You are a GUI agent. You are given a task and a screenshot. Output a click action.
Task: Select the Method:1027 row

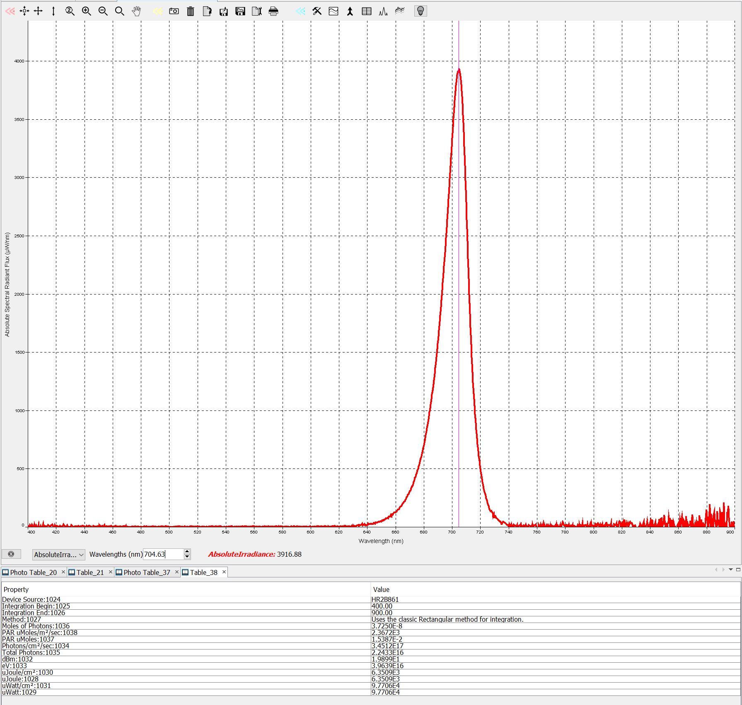click(x=371, y=619)
